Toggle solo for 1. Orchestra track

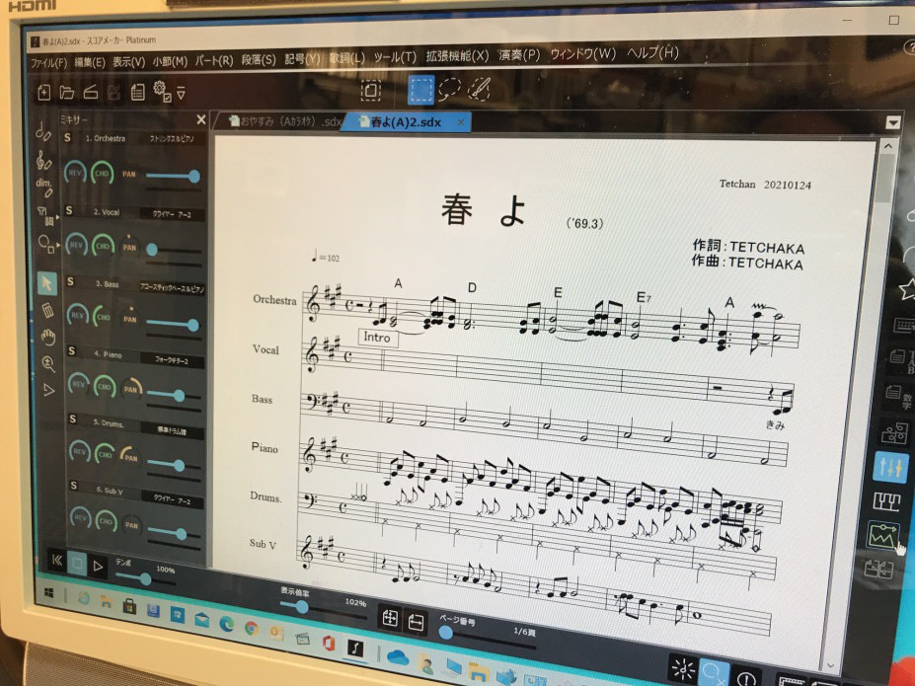(68, 137)
